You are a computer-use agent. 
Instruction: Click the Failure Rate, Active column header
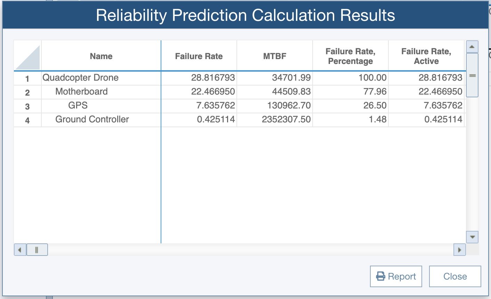coord(427,56)
